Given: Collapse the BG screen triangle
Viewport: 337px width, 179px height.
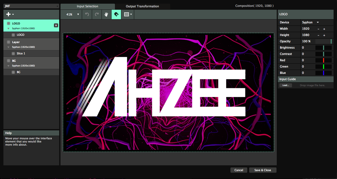Looking at the screenshot, I should (8, 66).
